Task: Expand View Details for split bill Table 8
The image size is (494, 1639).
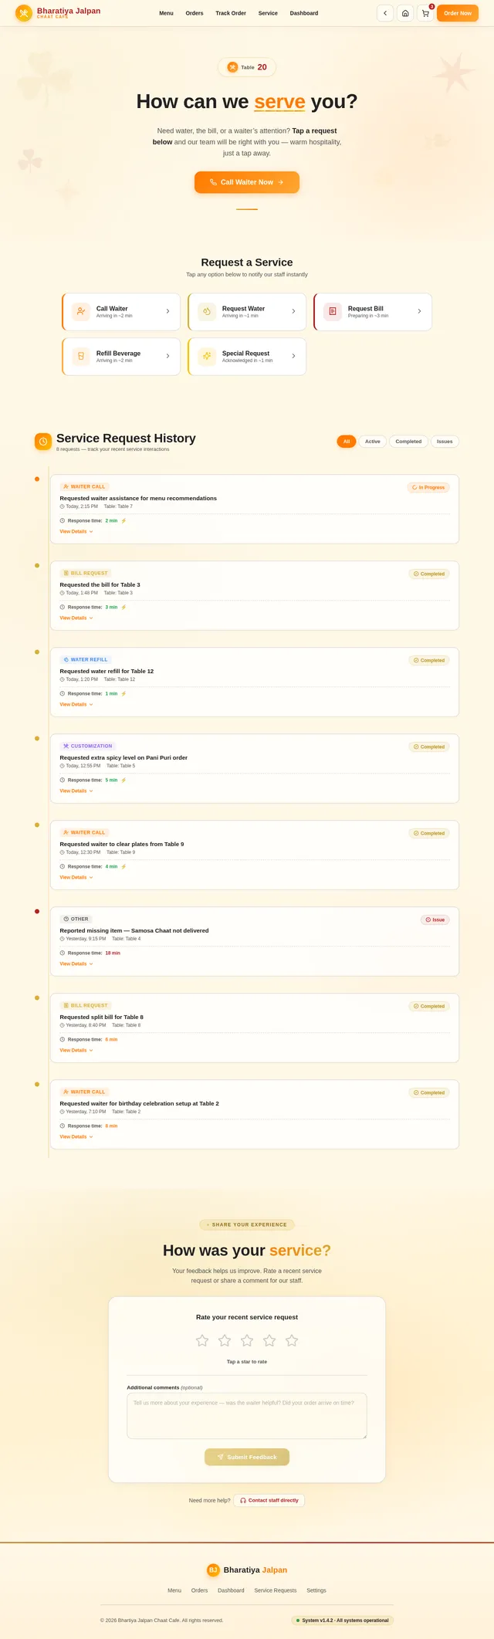Action: point(76,1050)
